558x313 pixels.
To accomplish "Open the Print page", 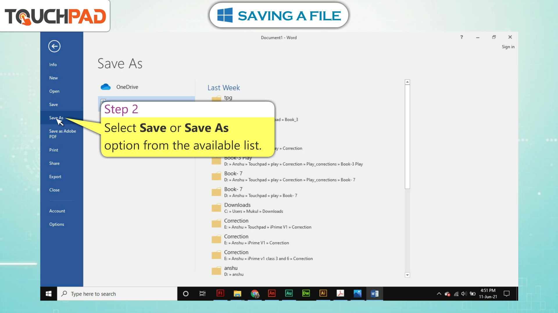I will (54, 150).
